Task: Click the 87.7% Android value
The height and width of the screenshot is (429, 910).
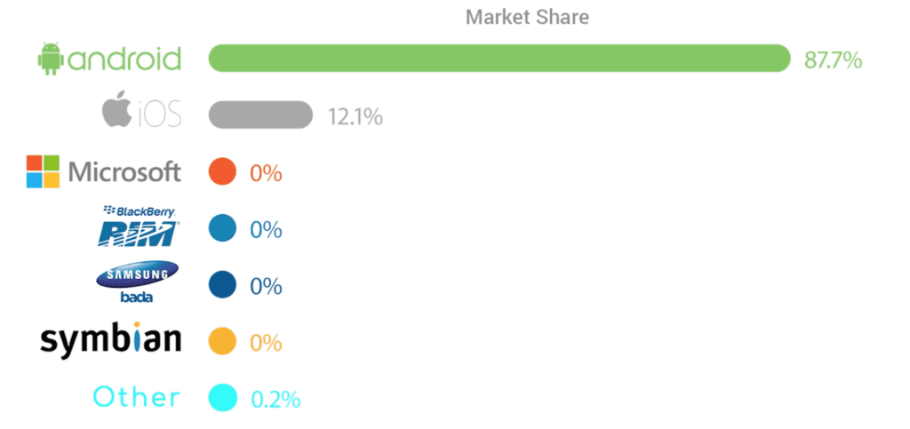Action: click(x=833, y=60)
